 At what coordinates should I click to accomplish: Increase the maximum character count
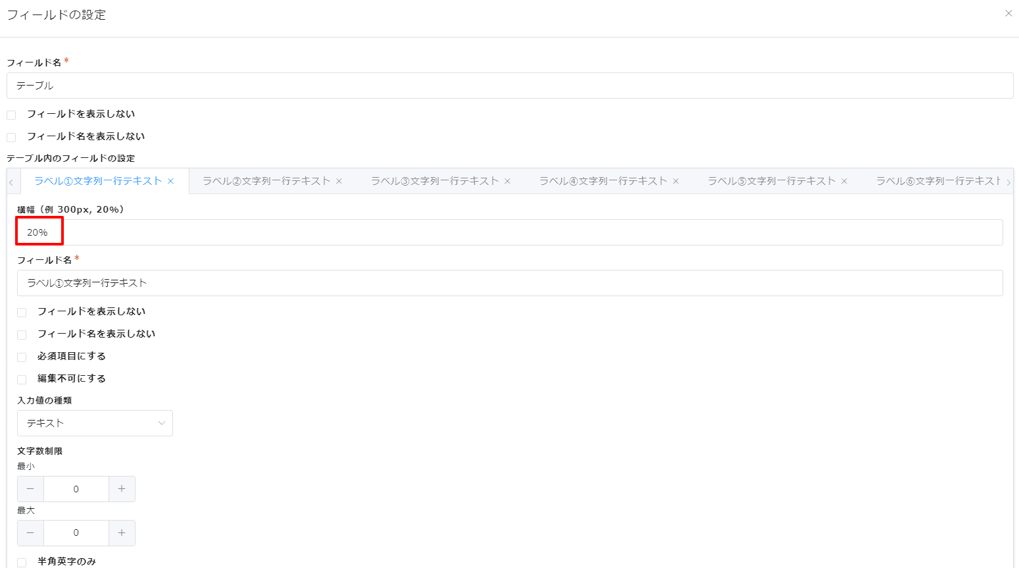coord(122,533)
